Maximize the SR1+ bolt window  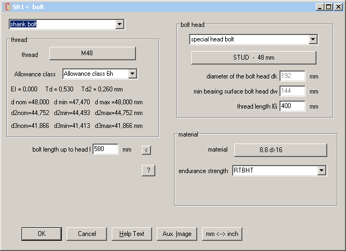(328, 6)
